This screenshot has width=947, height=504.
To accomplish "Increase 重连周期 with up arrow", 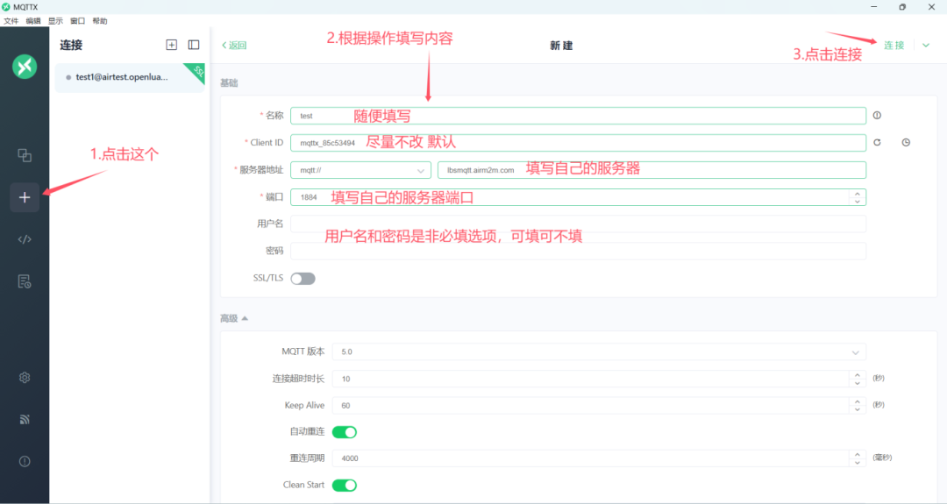I will pos(857,455).
